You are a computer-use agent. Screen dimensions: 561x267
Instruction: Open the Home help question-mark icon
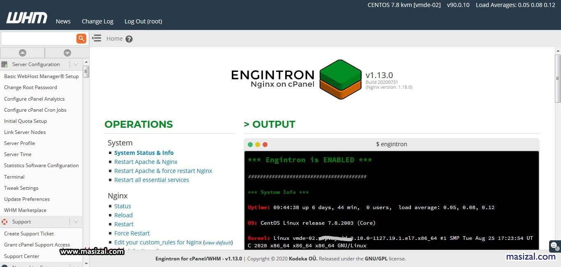pyautogui.click(x=129, y=39)
